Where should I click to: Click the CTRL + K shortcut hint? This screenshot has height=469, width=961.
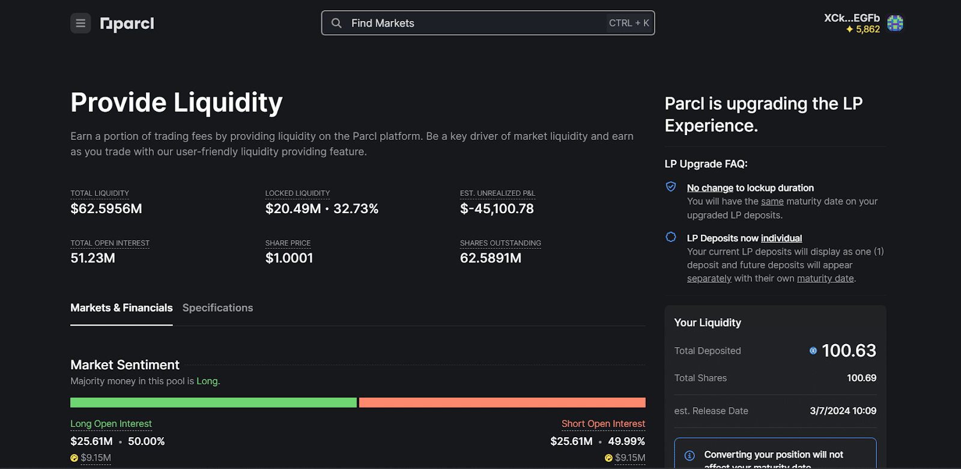click(629, 23)
